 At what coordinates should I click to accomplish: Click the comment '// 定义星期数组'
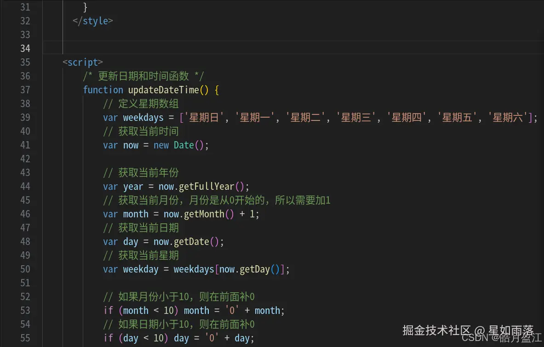[141, 104]
